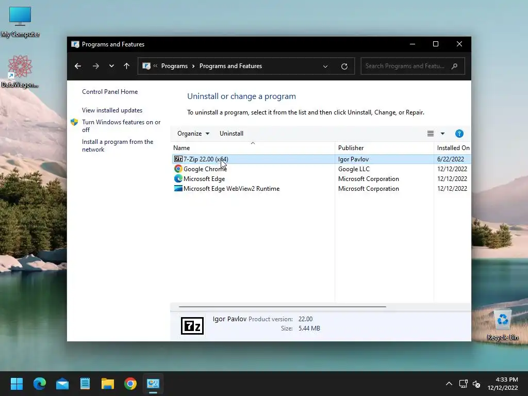This screenshot has height=396, width=528.
Task: Select the Google Chrome program row
Action: coord(322,169)
